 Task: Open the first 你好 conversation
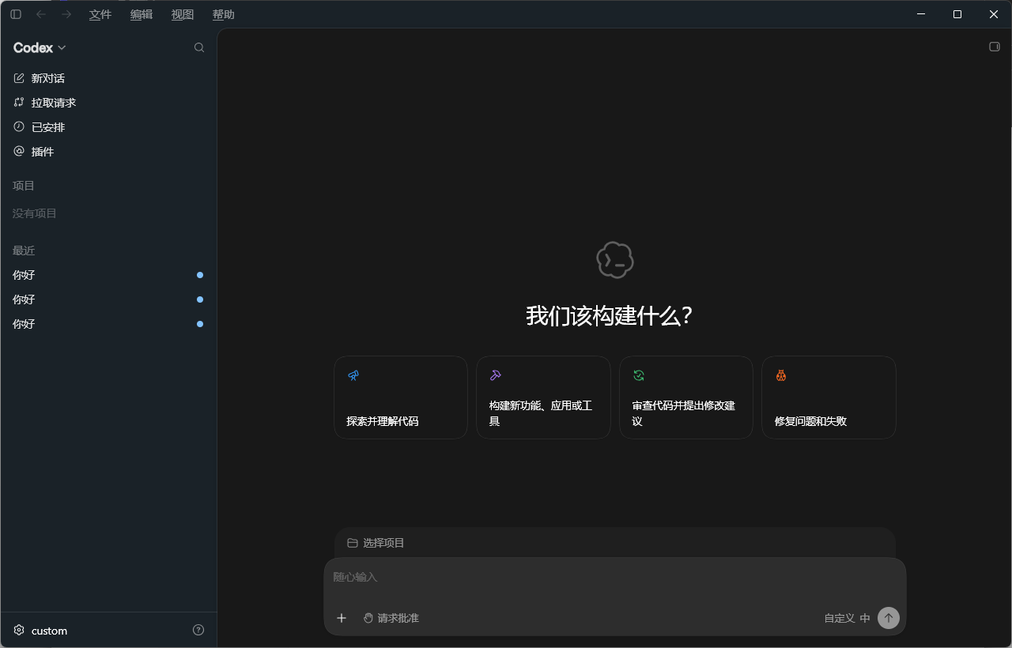coord(108,275)
